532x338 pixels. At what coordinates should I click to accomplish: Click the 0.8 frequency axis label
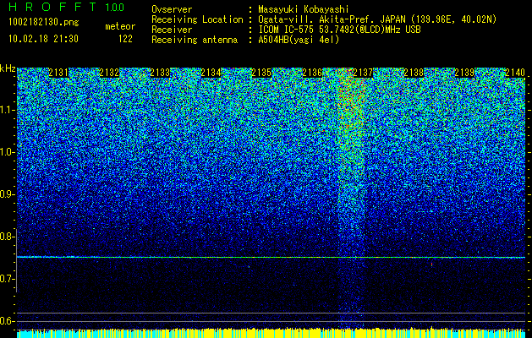7,237
